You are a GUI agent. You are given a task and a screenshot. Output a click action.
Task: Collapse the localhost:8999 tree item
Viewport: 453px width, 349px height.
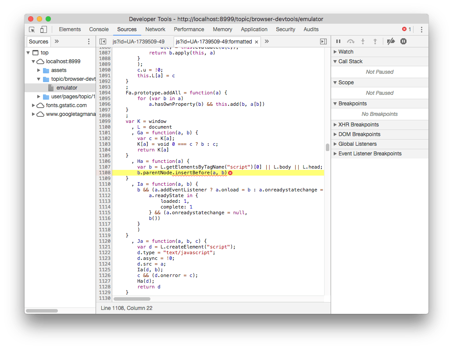tap(34, 61)
